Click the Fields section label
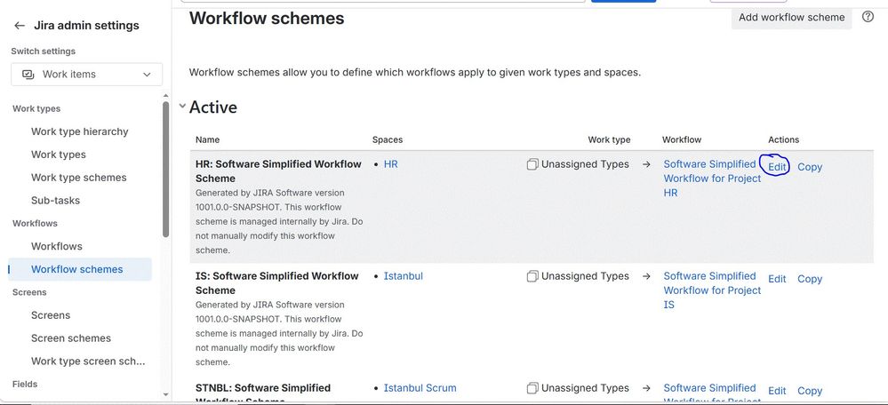This screenshot has height=405, width=888. pos(25,384)
